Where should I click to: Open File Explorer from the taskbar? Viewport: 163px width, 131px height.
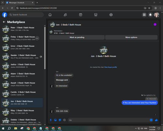(x=16, y=128)
